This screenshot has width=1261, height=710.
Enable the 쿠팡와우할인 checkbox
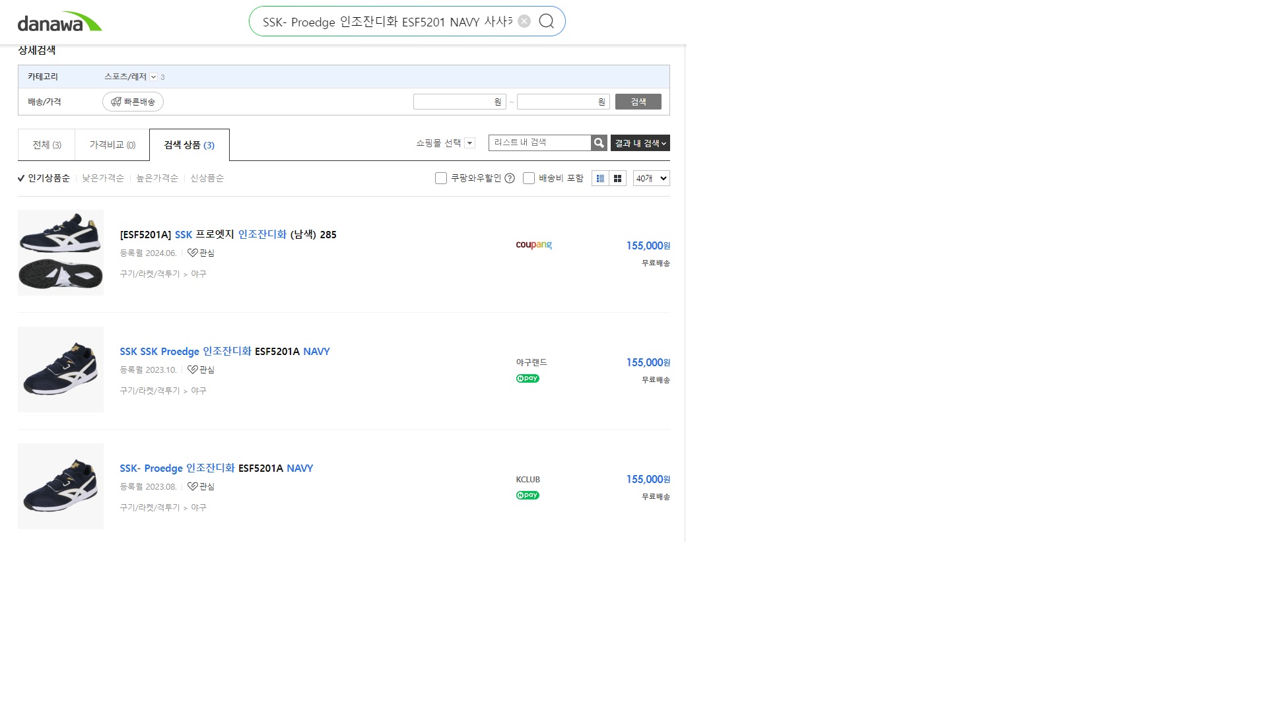point(441,178)
